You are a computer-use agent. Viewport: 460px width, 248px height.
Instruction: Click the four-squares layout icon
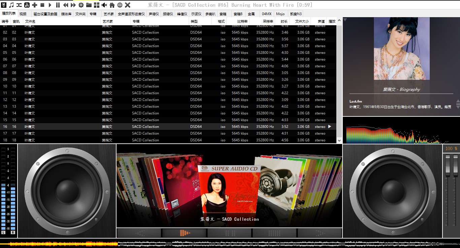coord(96,5)
